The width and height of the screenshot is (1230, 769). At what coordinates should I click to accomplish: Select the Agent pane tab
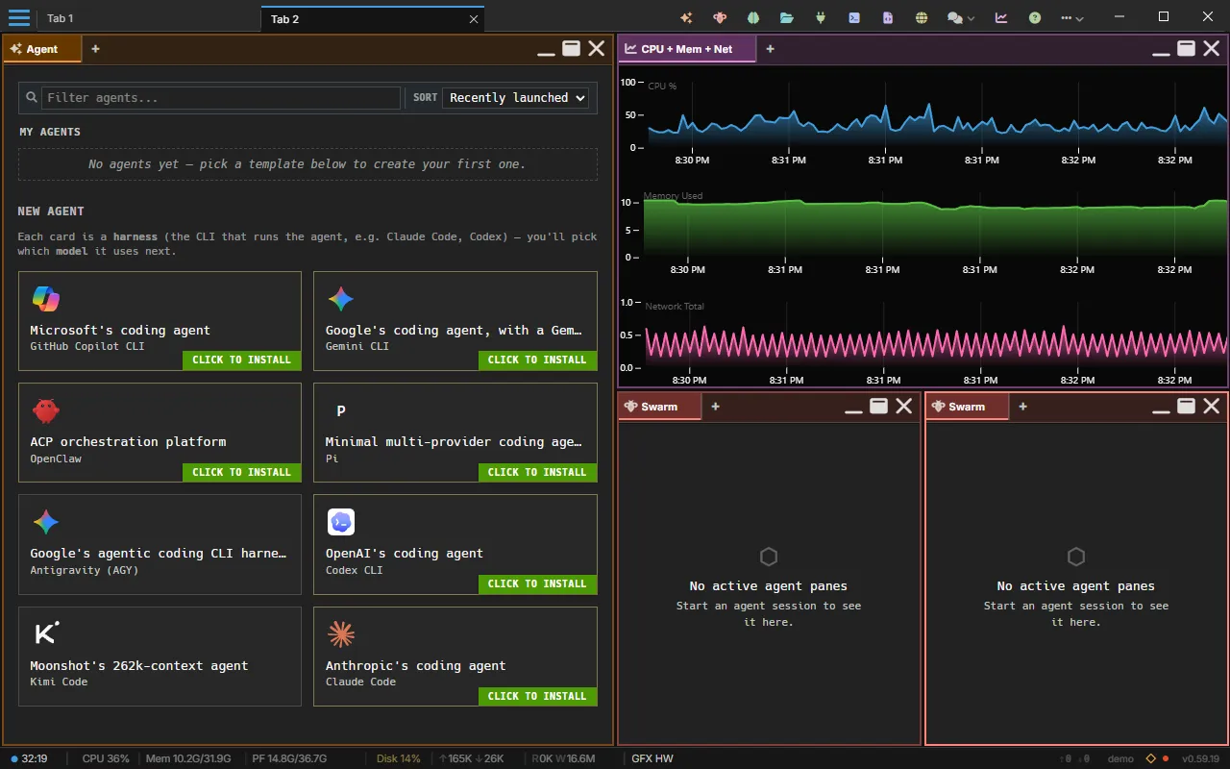coord(42,49)
